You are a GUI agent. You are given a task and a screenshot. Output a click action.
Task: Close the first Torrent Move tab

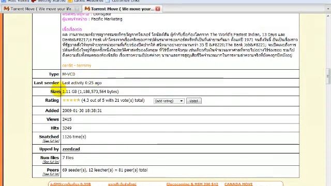point(77,9)
